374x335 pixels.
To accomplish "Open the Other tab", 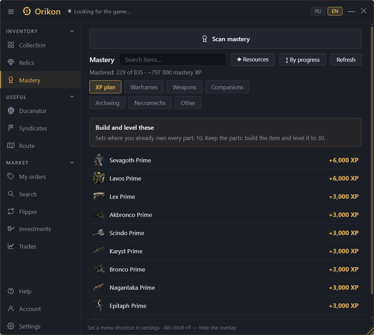I will pos(188,103).
